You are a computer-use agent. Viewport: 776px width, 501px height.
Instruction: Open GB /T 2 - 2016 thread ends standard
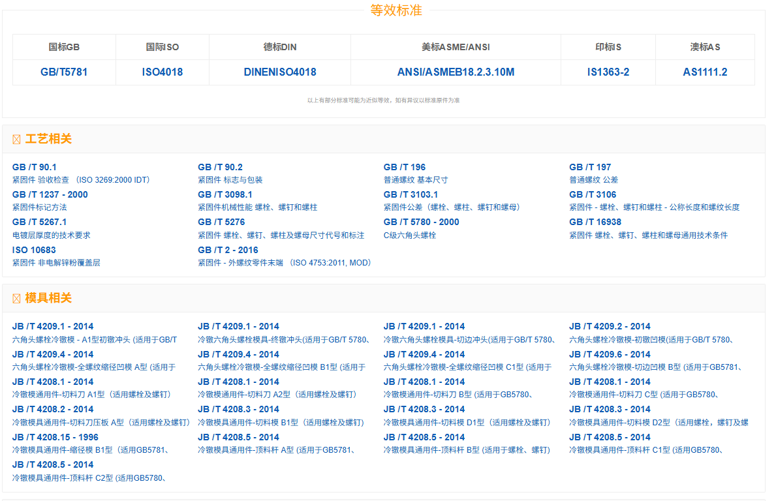coord(228,250)
